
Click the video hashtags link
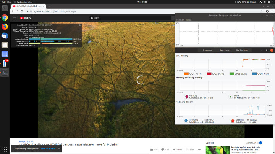pos(26,141)
